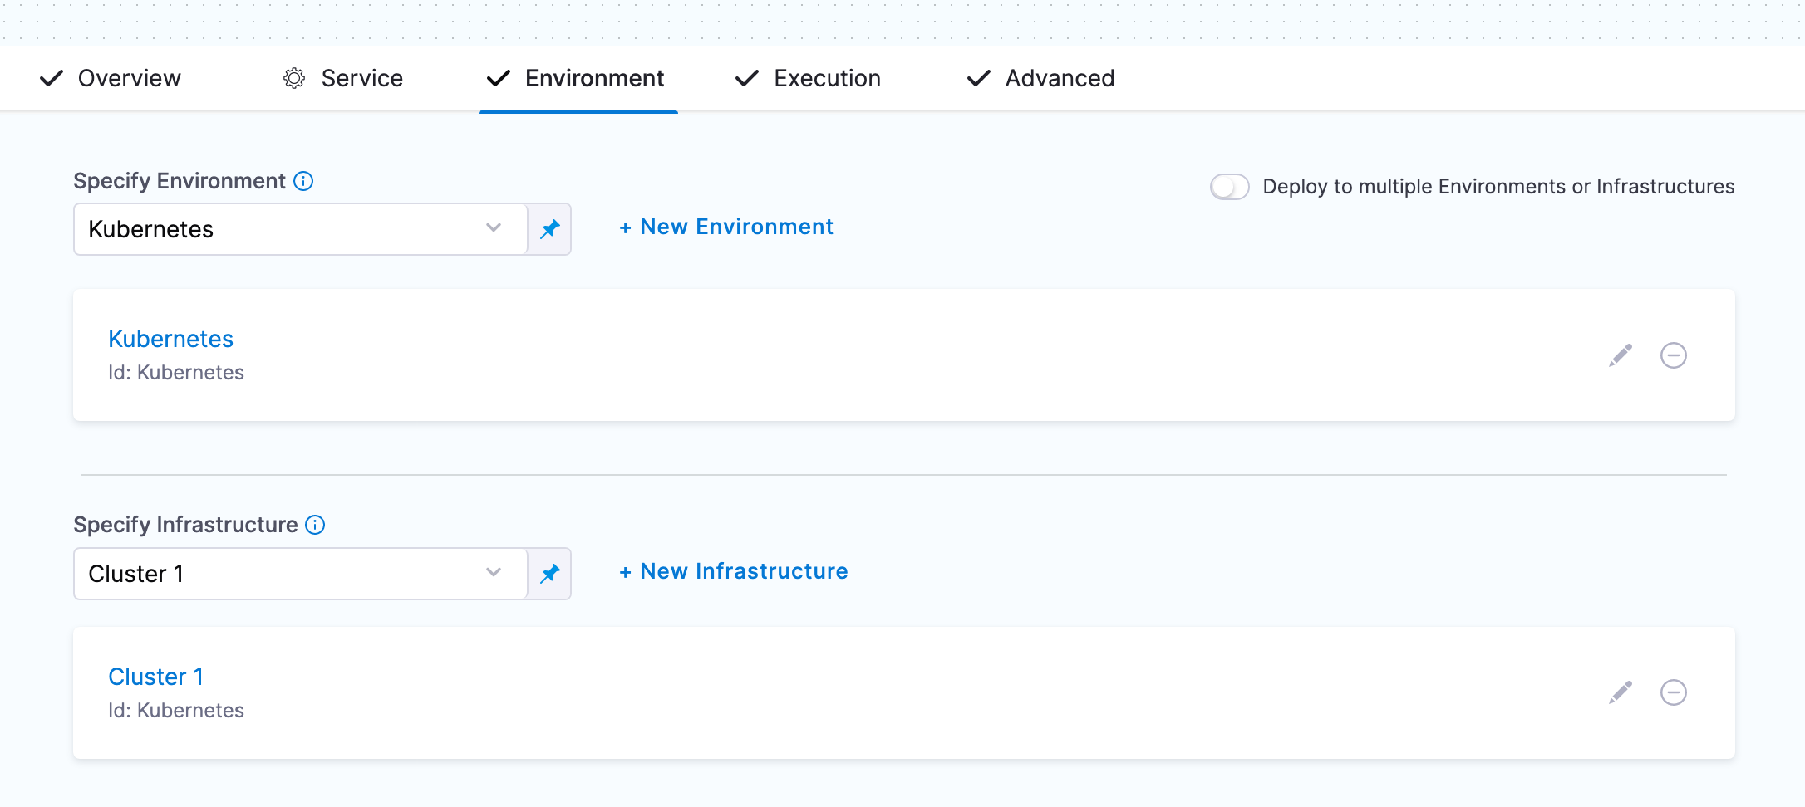
Task: Edit the Kubernetes environment with pencil icon
Action: 1620,355
